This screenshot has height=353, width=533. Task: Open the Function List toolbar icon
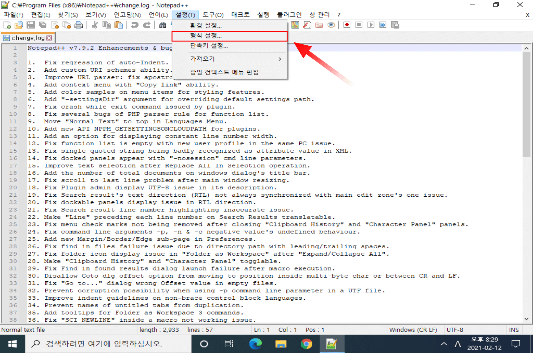[307, 25]
